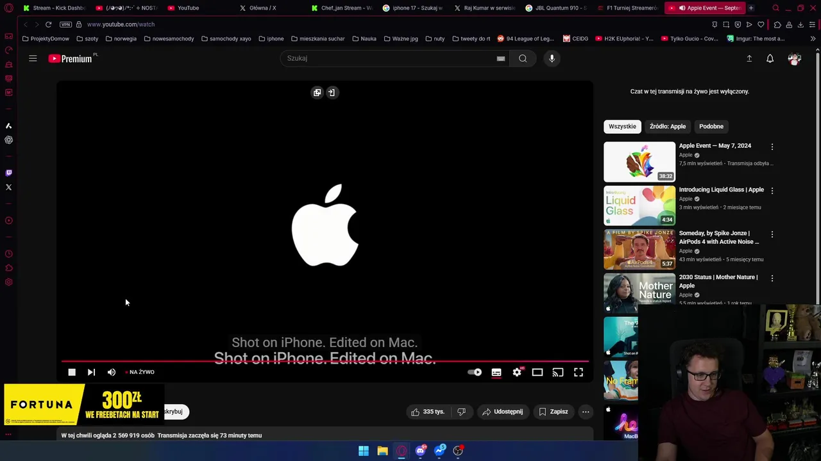Click the pop-out video icon above player

(x=317, y=92)
